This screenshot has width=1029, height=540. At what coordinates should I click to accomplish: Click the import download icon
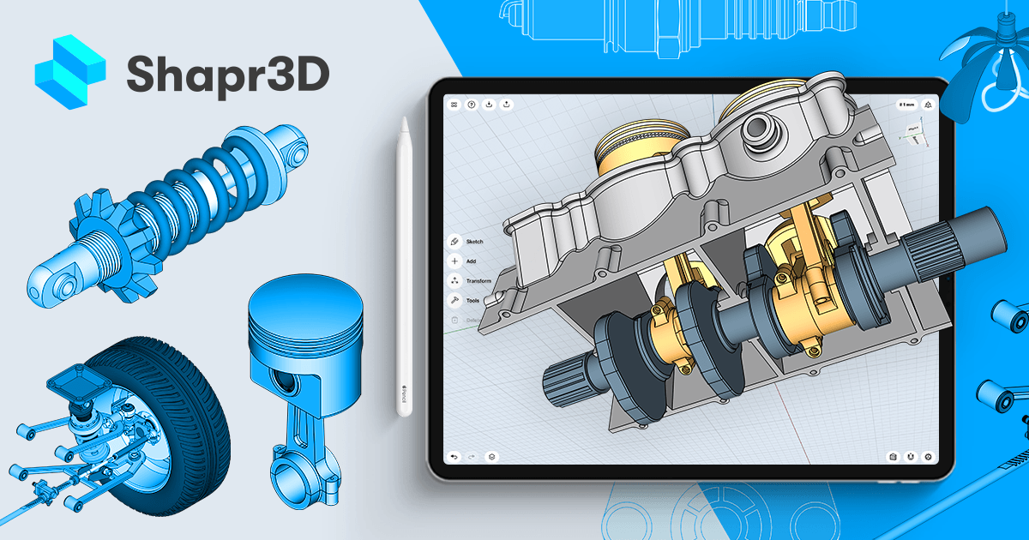[x=489, y=104]
